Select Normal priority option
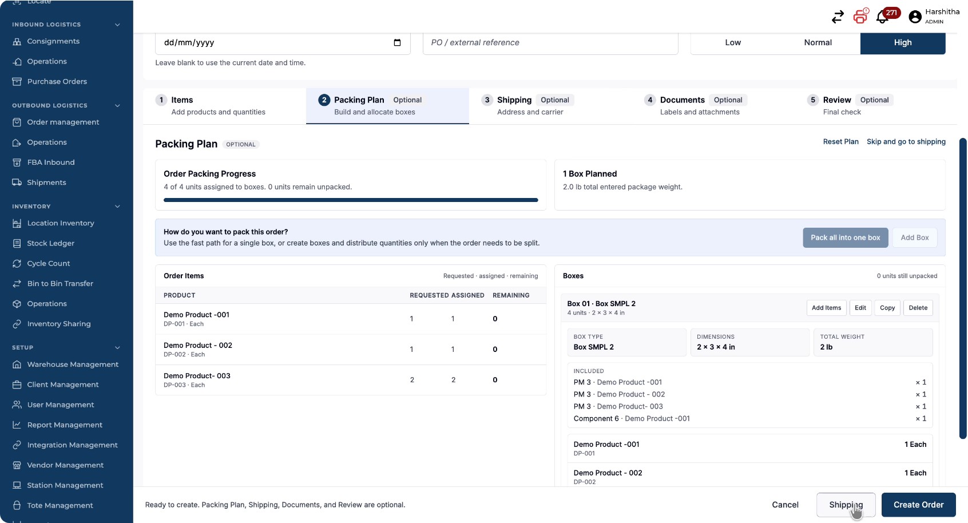The height and width of the screenshot is (523, 968). 818,43
